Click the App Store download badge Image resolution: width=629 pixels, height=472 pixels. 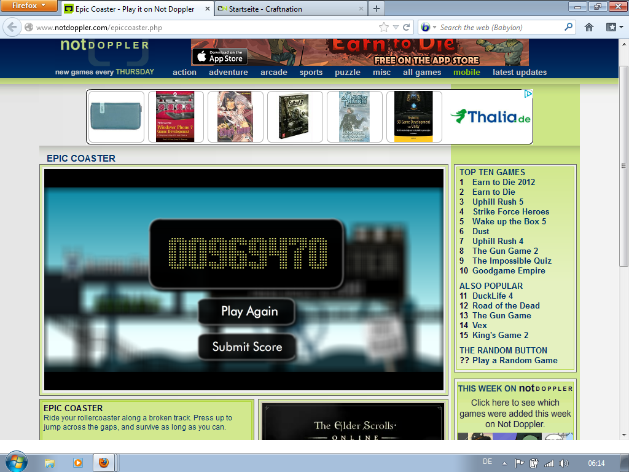[220, 56]
